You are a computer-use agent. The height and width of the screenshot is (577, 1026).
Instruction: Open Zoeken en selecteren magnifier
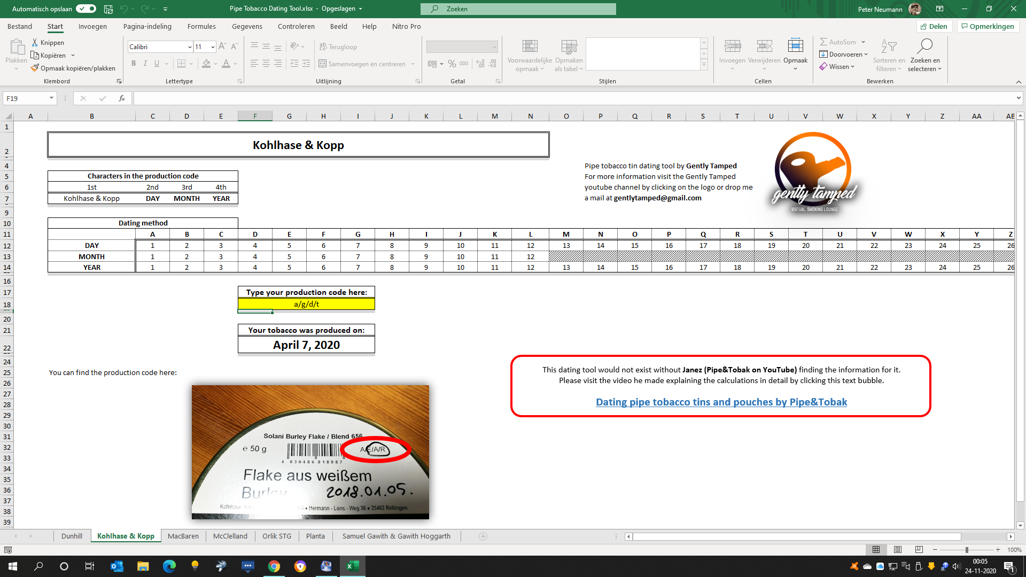(x=924, y=46)
